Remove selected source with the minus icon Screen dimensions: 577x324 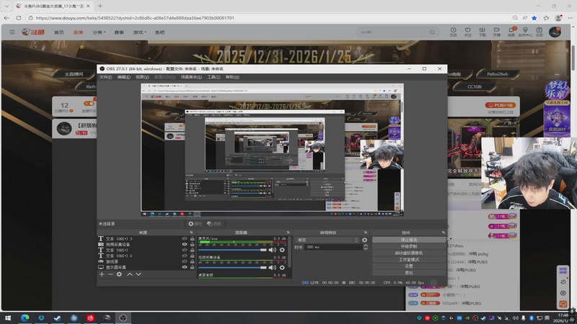tap(110, 274)
